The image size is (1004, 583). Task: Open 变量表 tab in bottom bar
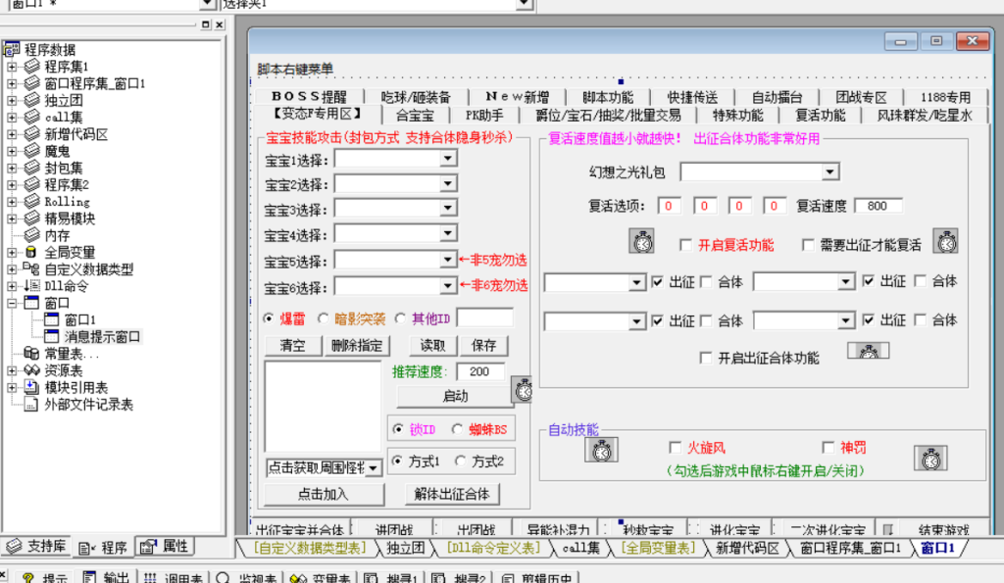(321, 577)
